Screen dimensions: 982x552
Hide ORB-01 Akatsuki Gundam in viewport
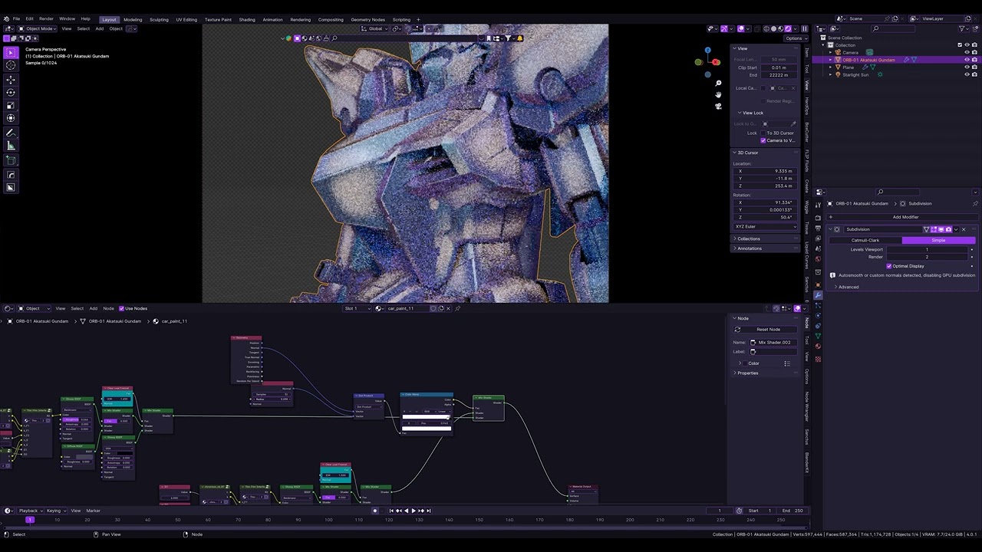[967, 60]
